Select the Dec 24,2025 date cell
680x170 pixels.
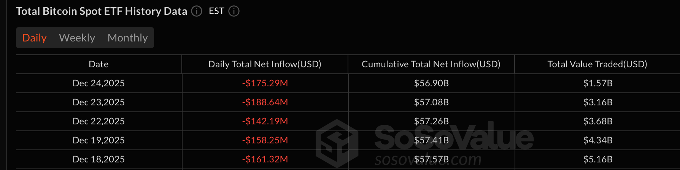tap(99, 83)
